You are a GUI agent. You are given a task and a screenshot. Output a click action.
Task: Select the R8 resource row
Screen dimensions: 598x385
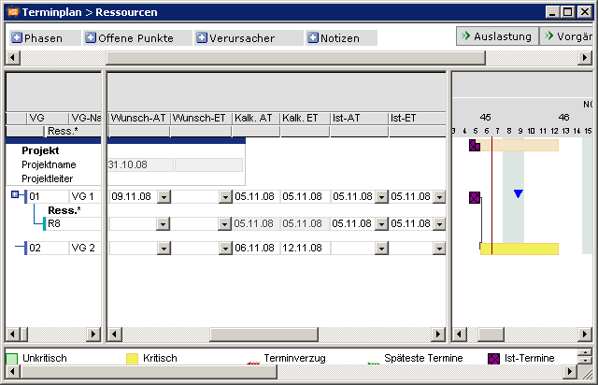click(x=73, y=223)
